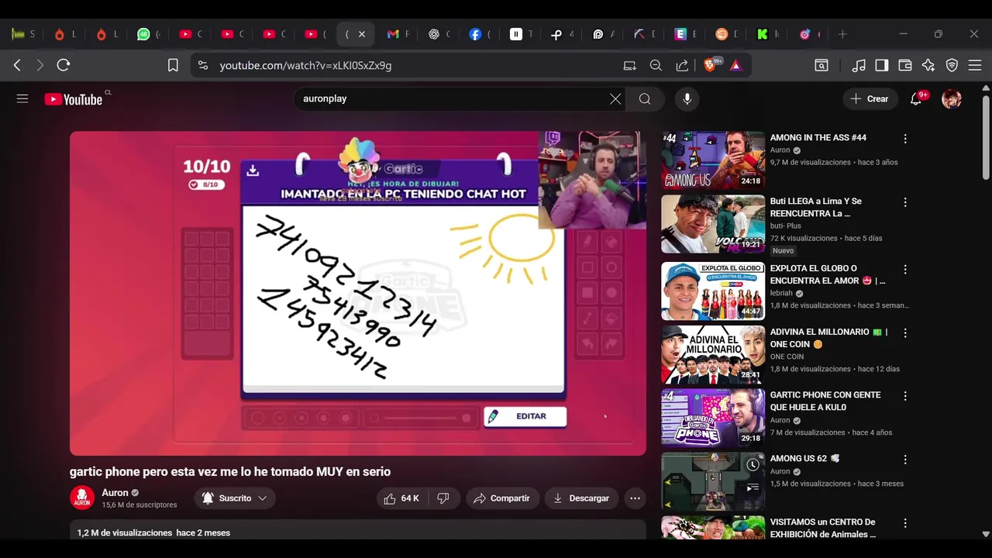Like the video with 64 K likes
Screen dimensions: 992x558
coord(401,498)
